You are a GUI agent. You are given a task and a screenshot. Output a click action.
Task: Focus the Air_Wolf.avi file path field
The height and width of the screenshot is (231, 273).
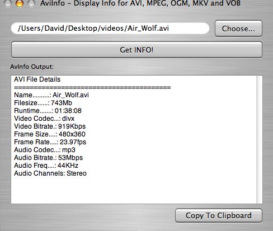(110, 29)
